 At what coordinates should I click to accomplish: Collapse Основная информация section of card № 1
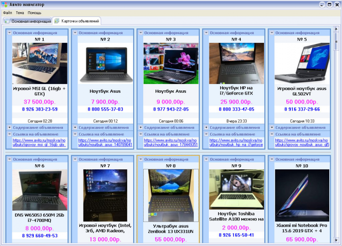click(10, 33)
